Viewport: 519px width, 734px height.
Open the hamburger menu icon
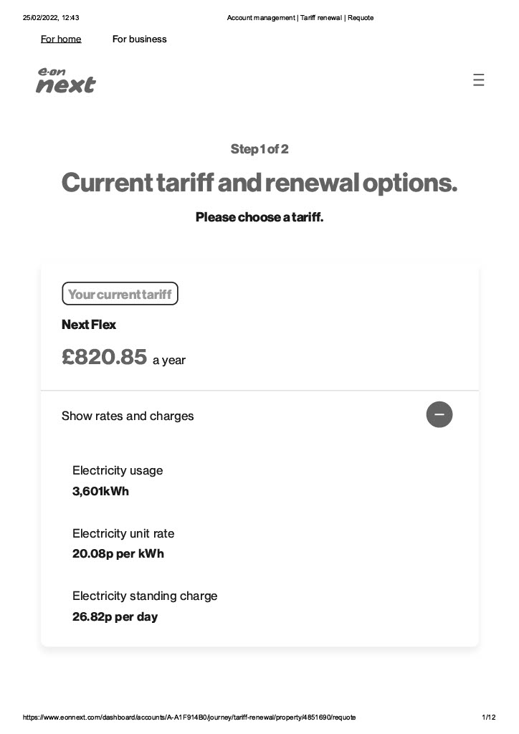click(x=478, y=80)
